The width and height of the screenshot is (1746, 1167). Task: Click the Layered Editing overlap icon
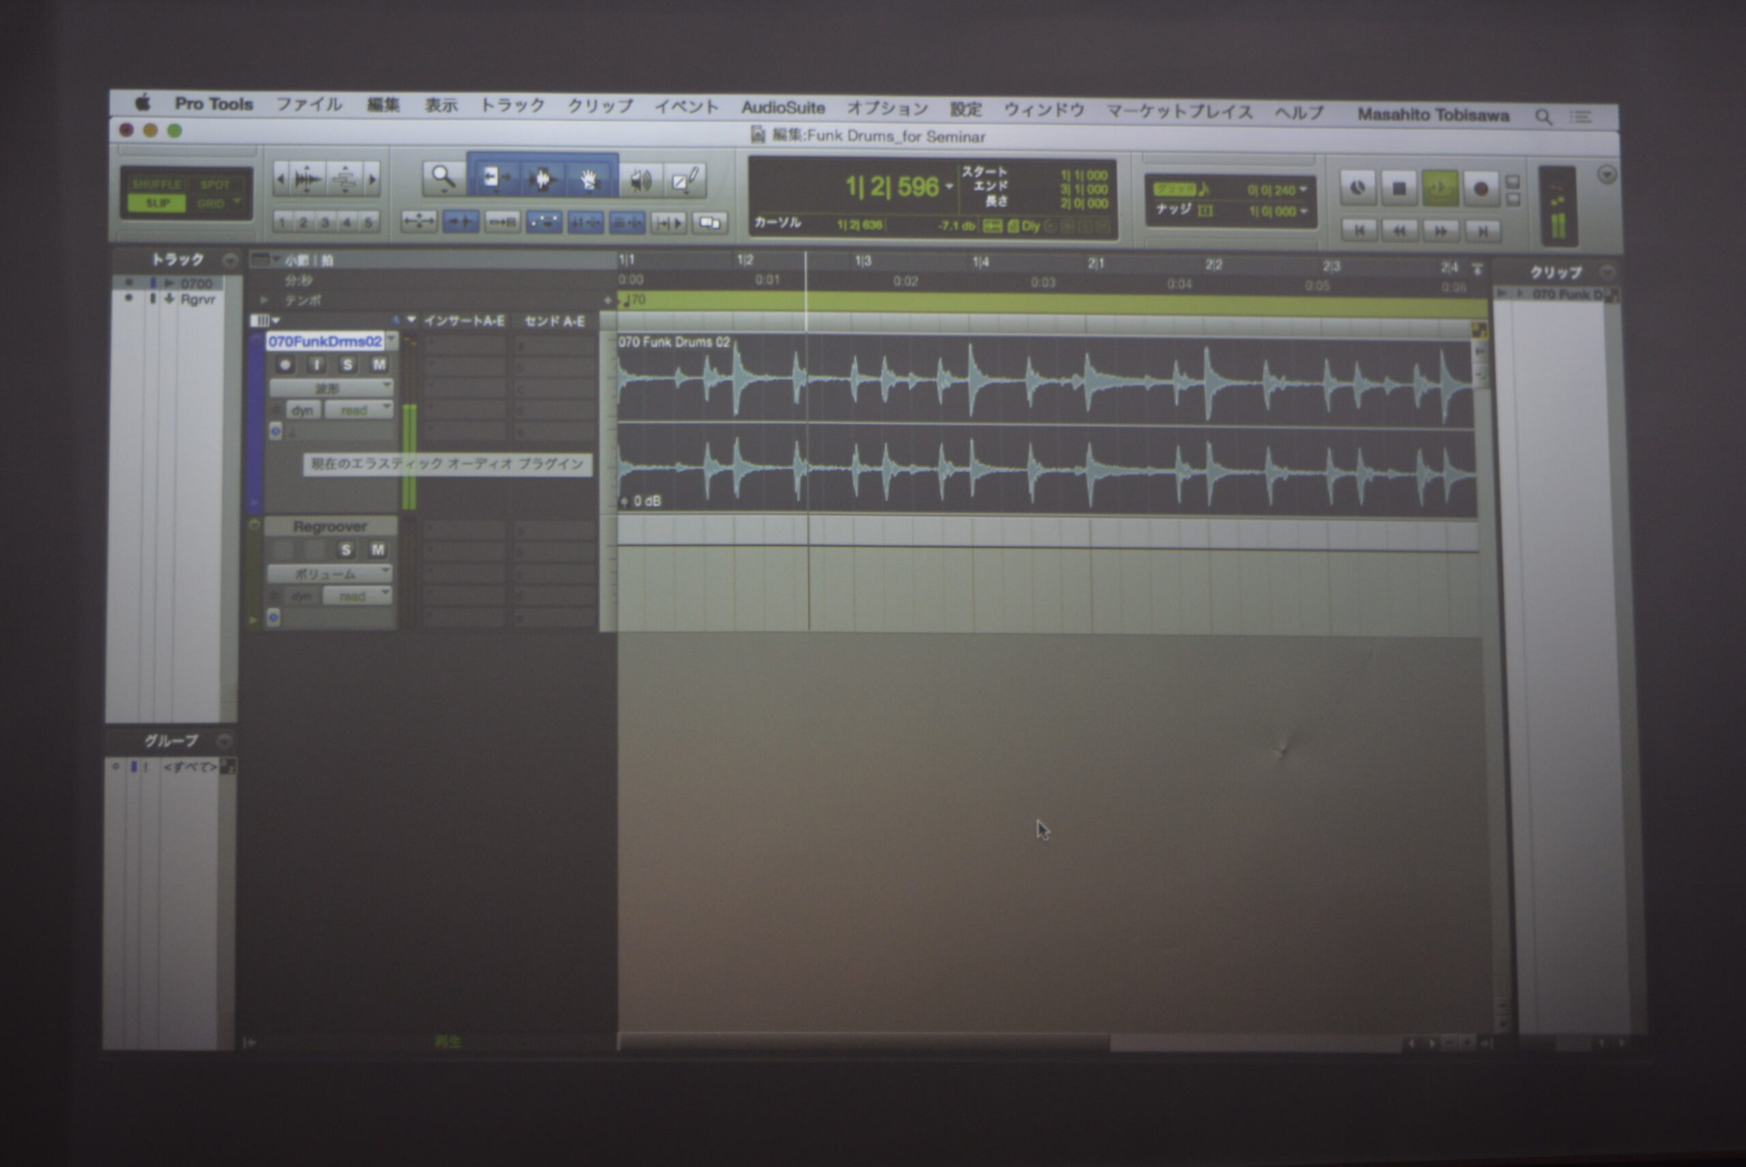[x=709, y=223]
